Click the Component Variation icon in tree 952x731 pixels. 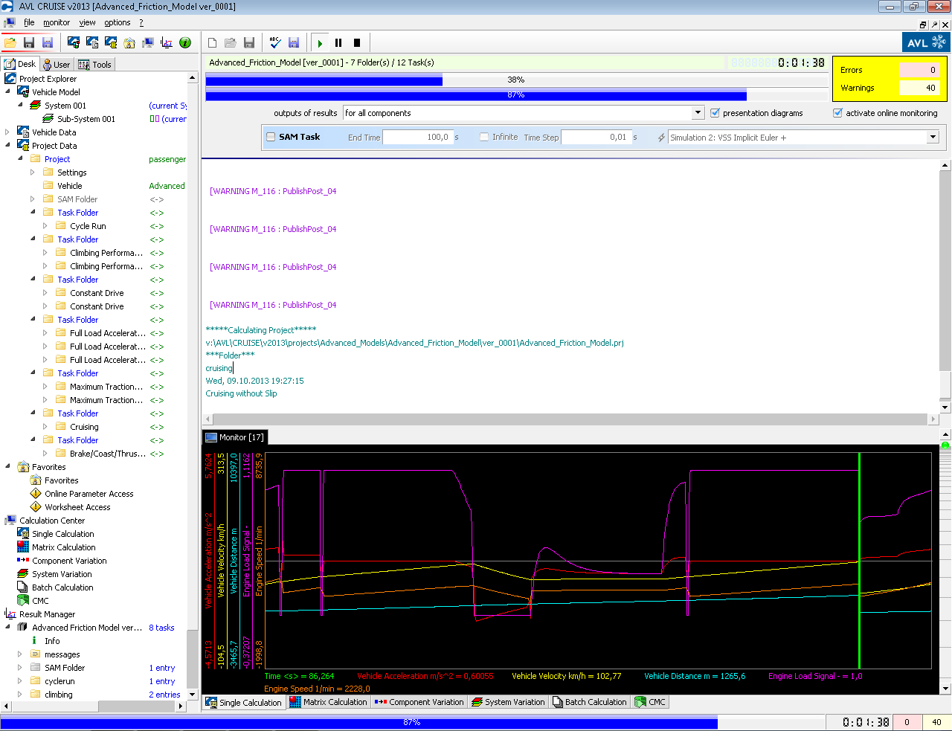click(x=23, y=561)
